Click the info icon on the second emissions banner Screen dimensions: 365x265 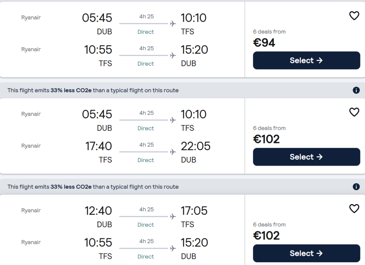click(x=356, y=187)
